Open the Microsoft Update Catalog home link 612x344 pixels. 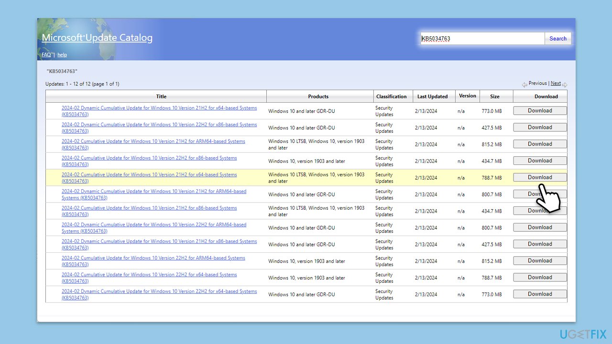pos(97,38)
